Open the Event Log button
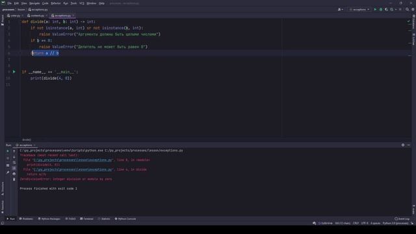Image resolution: width=416 pixels, height=234 pixels. point(402,219)
